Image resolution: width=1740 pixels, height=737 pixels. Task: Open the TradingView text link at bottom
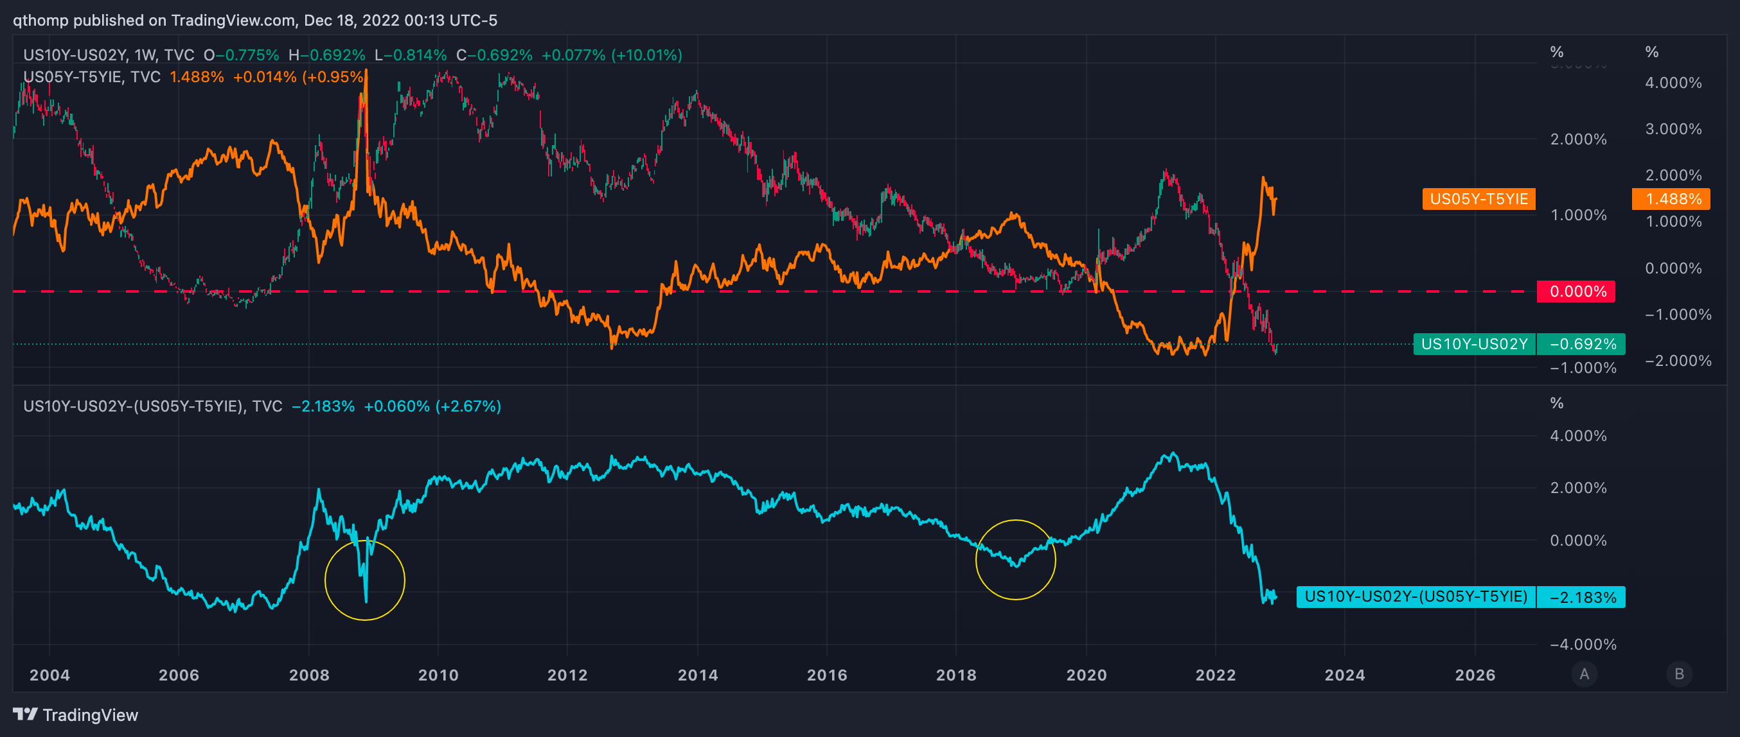90,715
